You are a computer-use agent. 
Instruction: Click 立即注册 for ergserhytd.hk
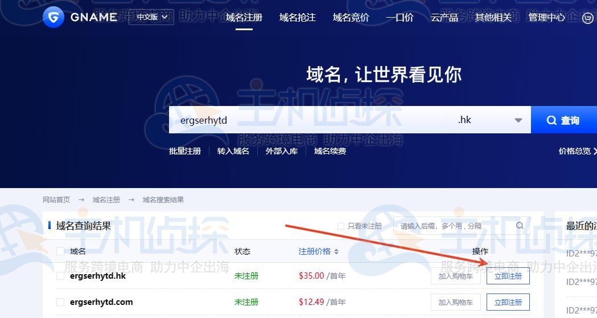pos(508,276)
